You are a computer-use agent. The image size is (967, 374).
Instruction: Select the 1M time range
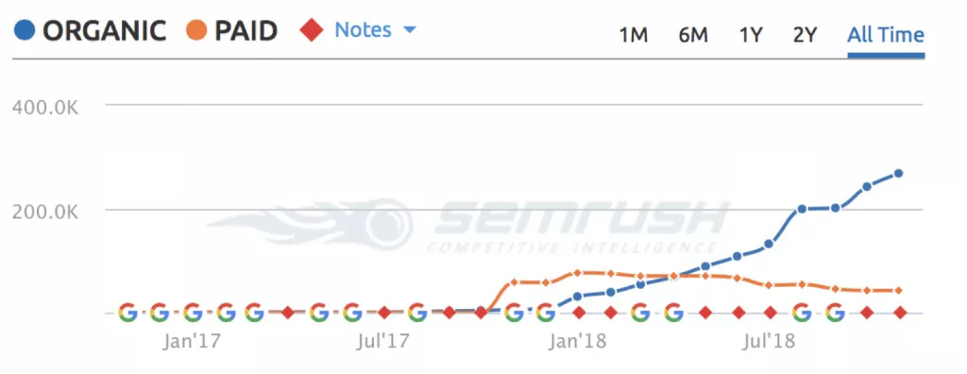click(633, 35)
